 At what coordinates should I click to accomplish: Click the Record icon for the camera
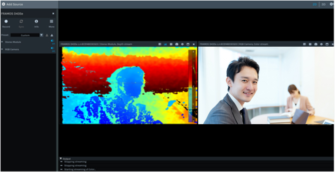(x=6, y=22)
